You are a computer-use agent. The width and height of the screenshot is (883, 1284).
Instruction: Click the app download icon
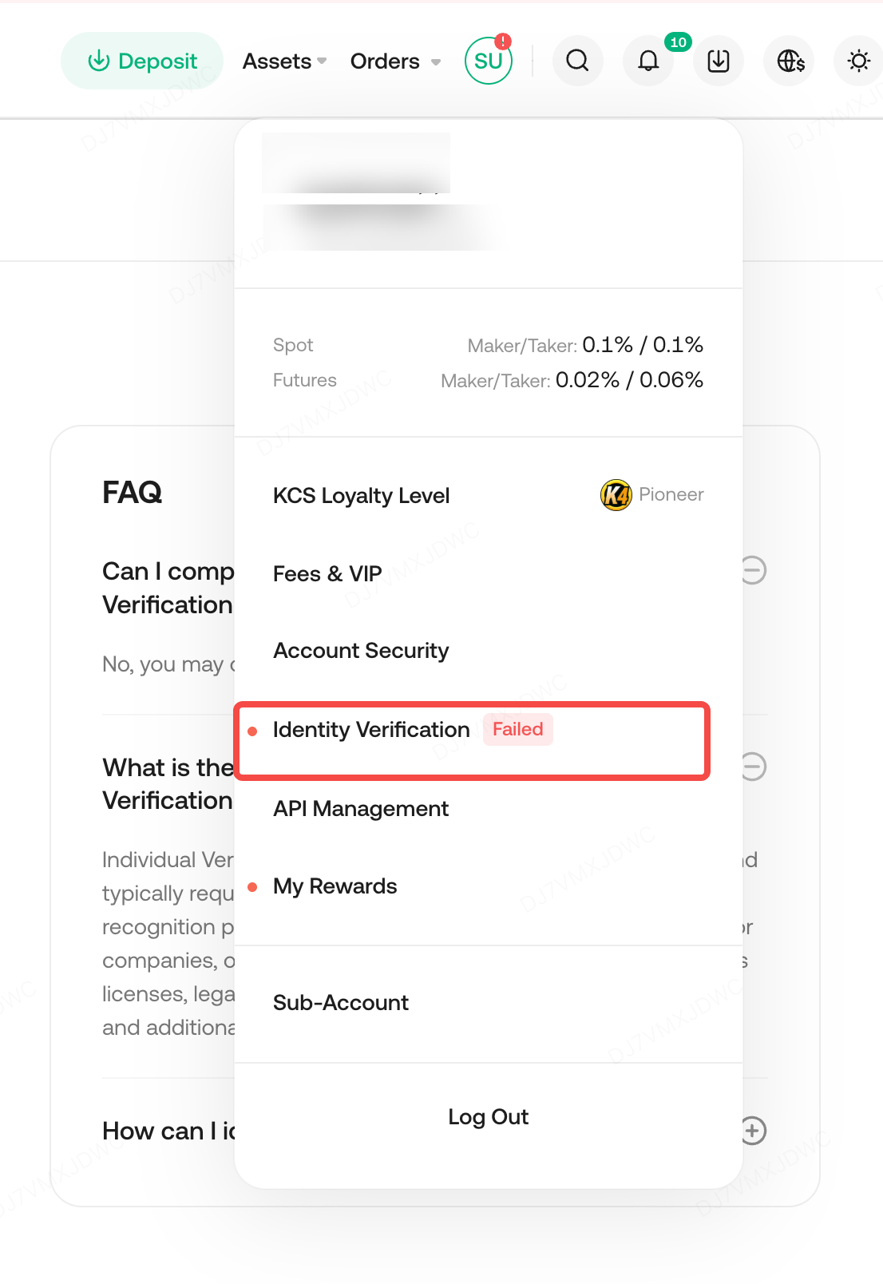(x=719, y=61)
